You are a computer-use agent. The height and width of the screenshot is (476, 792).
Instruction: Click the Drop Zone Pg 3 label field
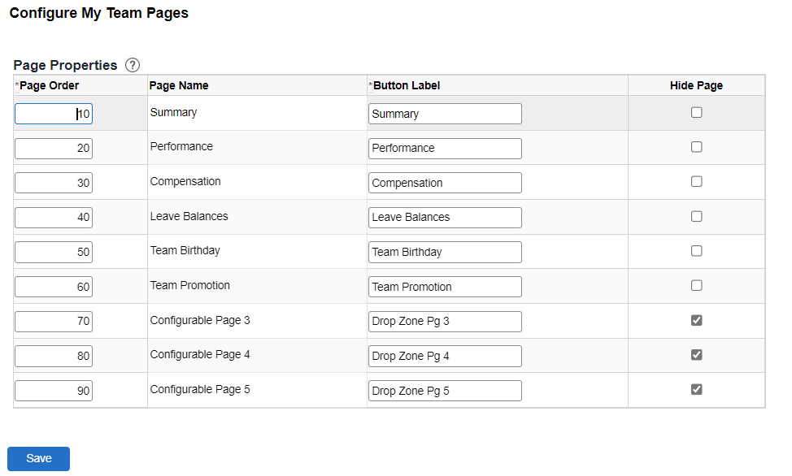pos(445,322)
